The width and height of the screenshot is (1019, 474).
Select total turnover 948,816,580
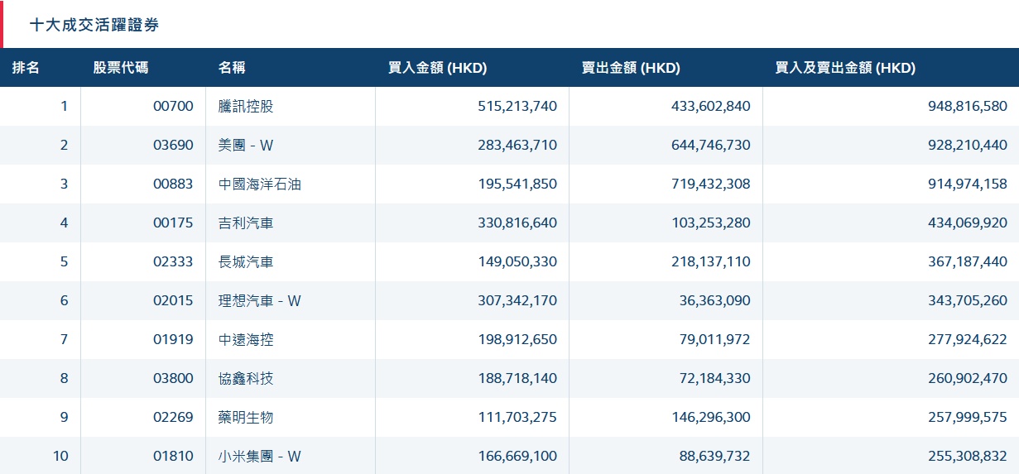pyautogui.click(x=967, y=106)
